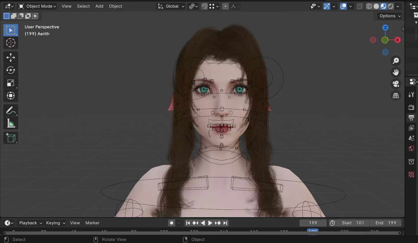Select the Select Box tool
This screenshot has width=418, height=243.
(11, 30)
